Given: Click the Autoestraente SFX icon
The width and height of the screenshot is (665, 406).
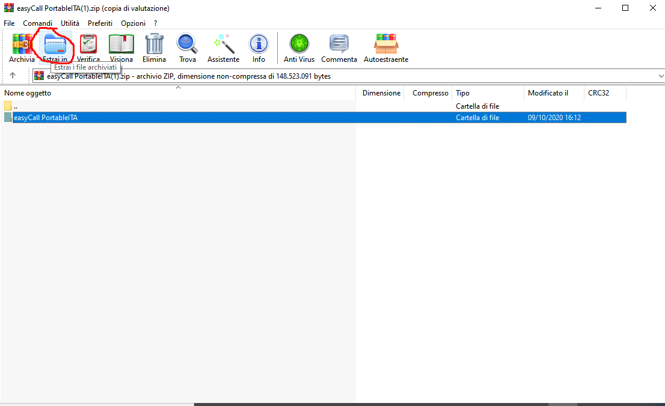Looking at the screenshot, I should point(386,44).
